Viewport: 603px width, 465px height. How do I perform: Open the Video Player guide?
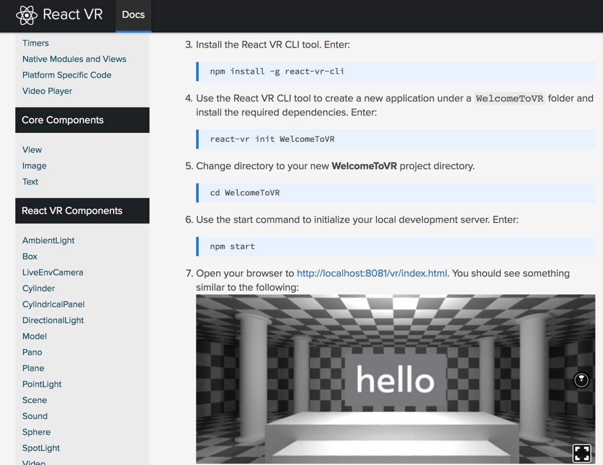[47, 91]
